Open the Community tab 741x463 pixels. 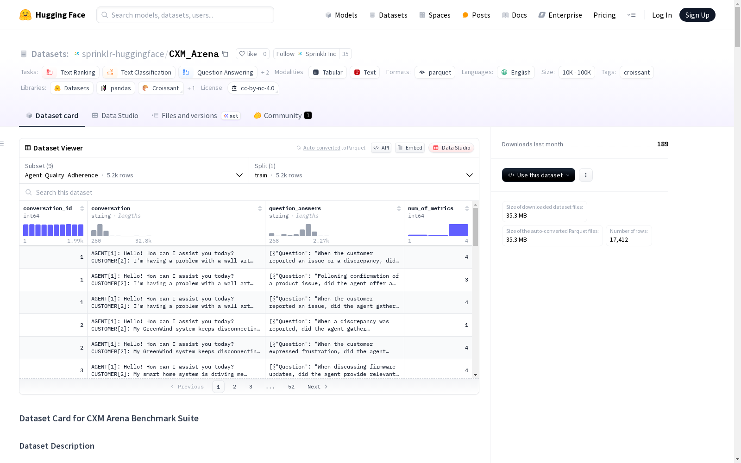283,116
